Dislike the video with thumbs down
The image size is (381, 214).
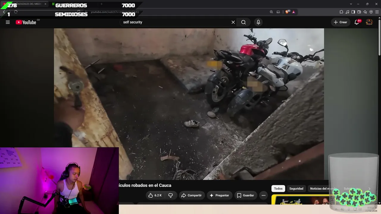coord(171,195)
